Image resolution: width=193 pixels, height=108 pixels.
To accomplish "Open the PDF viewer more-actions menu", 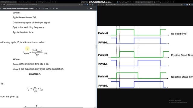I will [94, 8].
